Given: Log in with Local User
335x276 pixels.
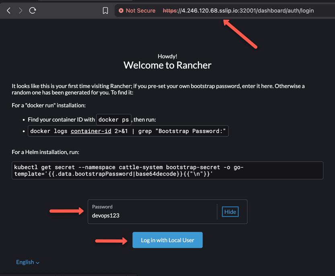Looking at the screenshot, I should point(167,240).
